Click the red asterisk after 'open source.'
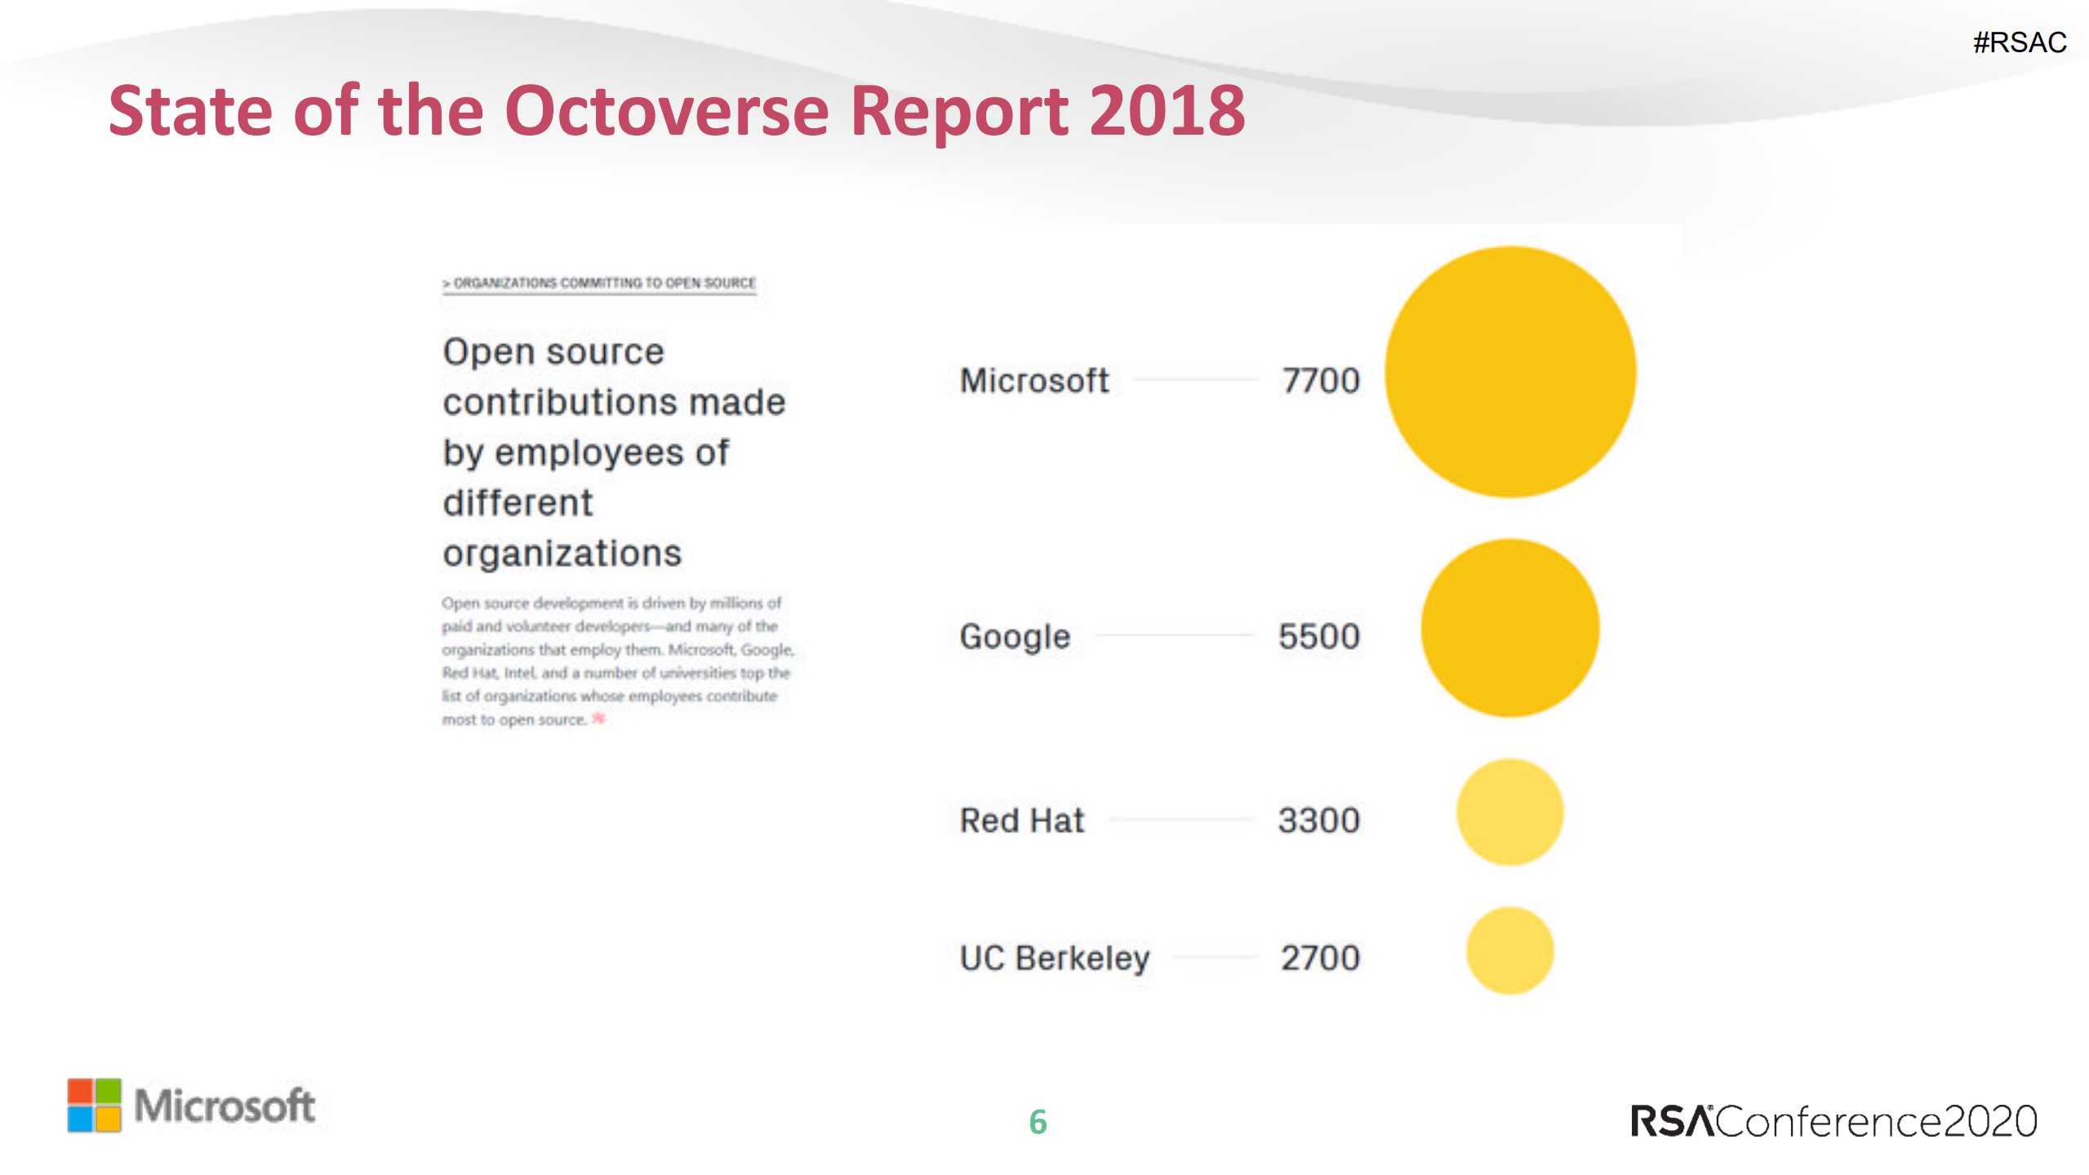The width and height of the screenshot is (2089, 1175). click(598, 719)
